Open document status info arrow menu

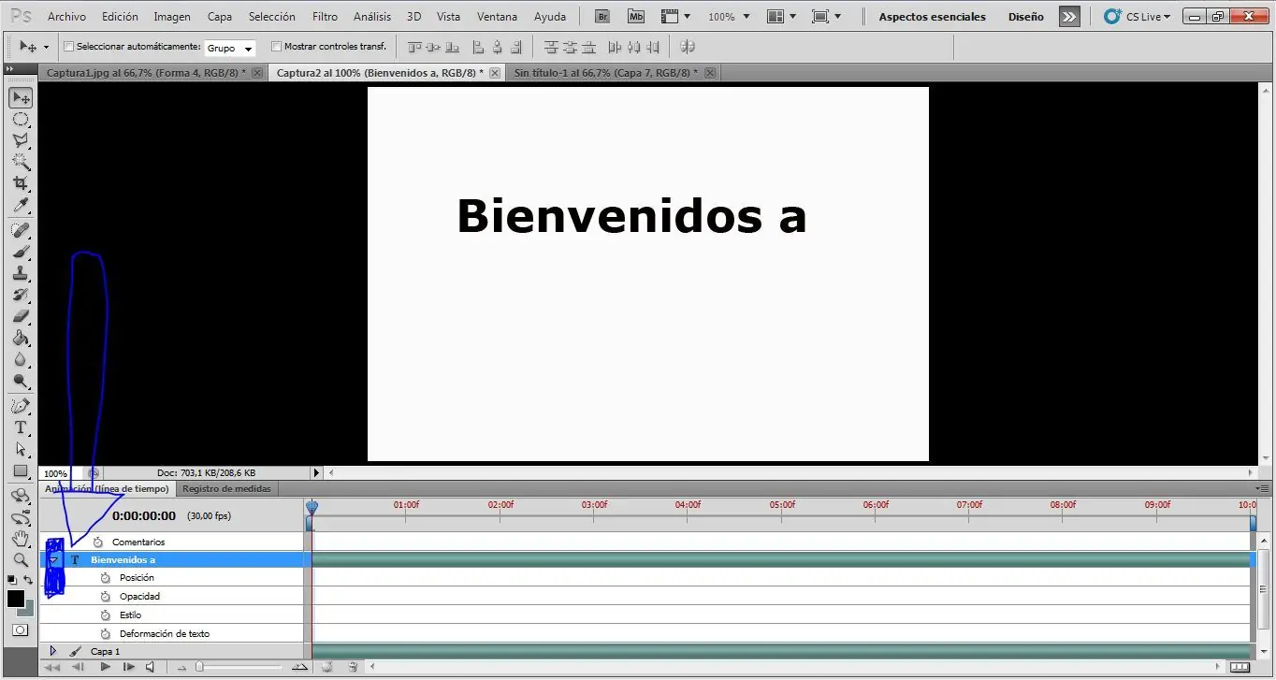(316, 473)
